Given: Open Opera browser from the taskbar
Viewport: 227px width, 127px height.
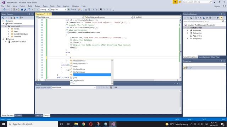Looking at the screenshot, I should 91,124.
